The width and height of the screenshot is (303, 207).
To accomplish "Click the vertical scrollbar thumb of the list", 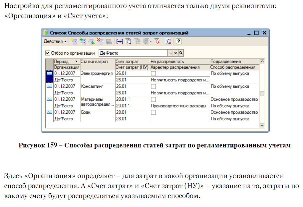I will click(262, 93).
